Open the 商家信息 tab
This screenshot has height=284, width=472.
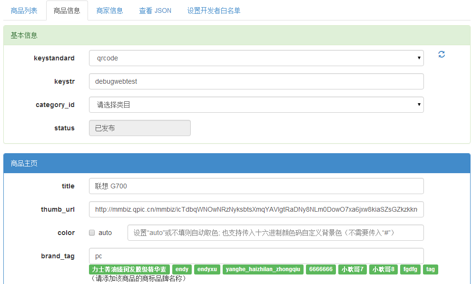coord(109,10)
